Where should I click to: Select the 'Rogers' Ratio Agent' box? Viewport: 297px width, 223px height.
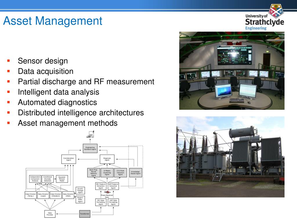[80, 199]
